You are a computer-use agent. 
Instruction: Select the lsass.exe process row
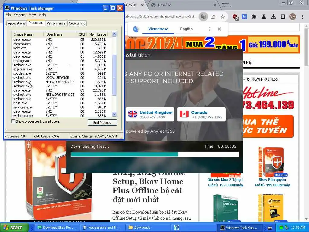[62, 103]
